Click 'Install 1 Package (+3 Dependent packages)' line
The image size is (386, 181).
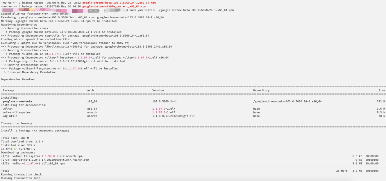click(35, 131)
